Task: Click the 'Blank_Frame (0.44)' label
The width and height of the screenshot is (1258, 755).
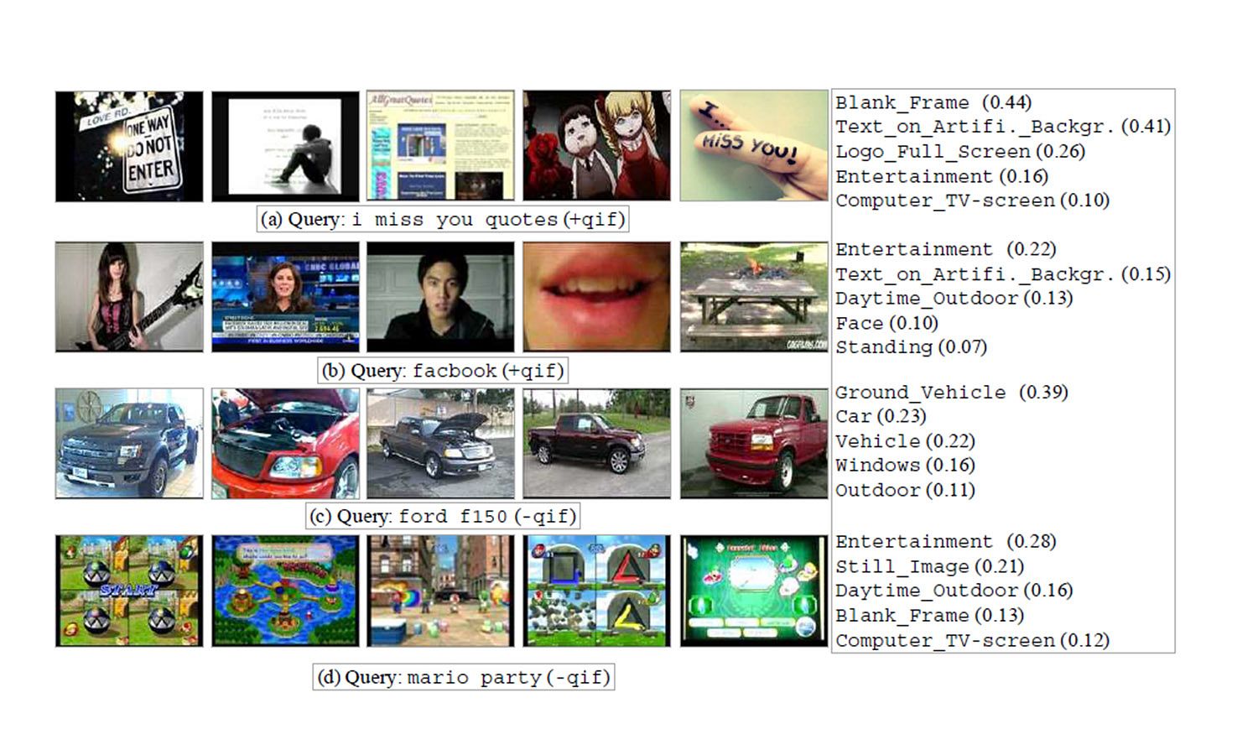Action: 933,102
